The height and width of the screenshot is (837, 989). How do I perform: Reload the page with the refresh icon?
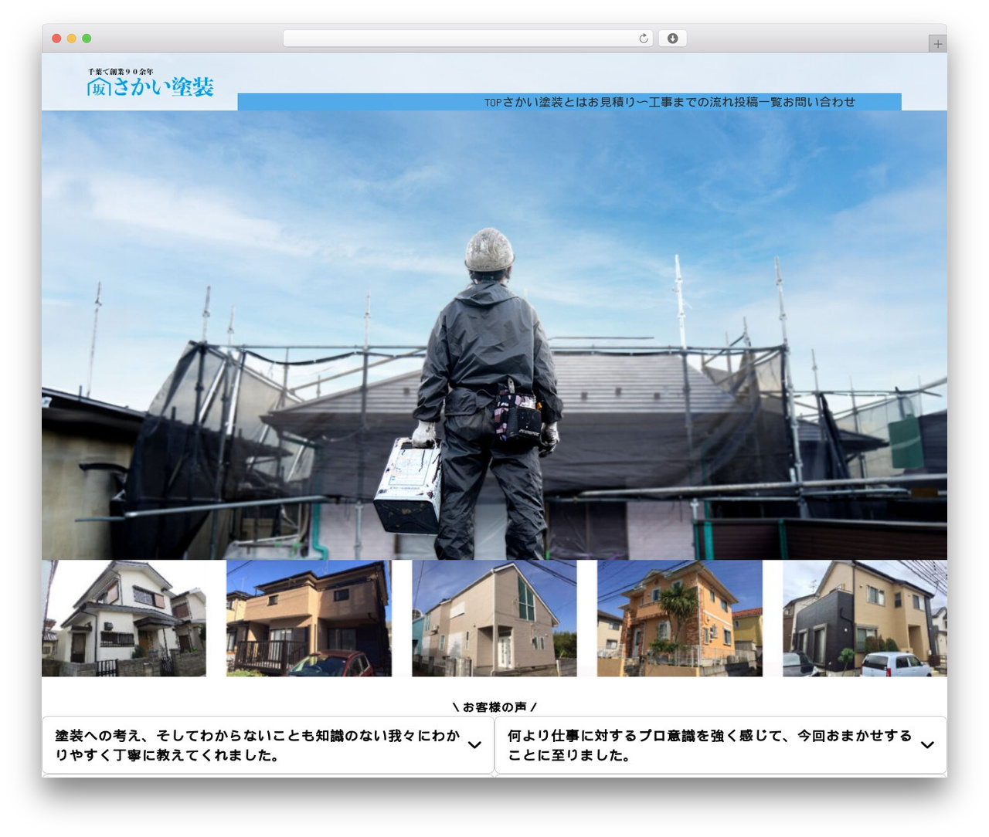(x=643, y=39)
